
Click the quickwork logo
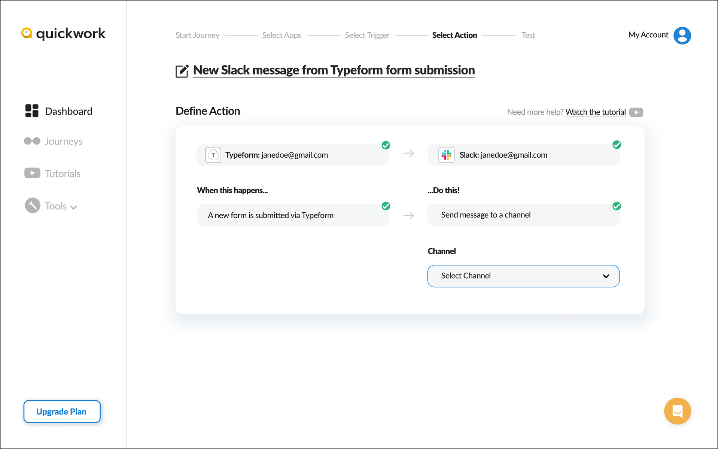tap(63, 33)
